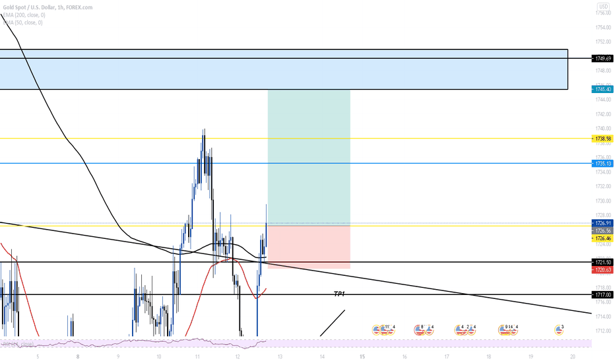Open the USD currency selector
Viewport: 615px width, 363px height.
tap(603, 7)
